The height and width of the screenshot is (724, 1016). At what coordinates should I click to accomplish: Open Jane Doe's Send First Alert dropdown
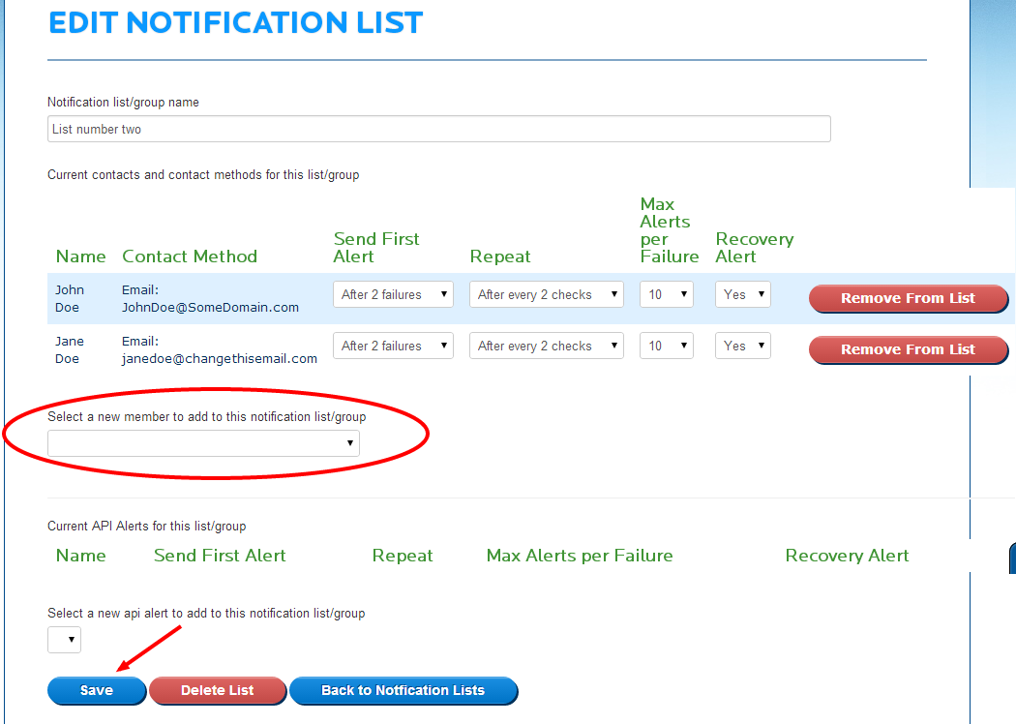pyautogui.click(x=393, y=346)
